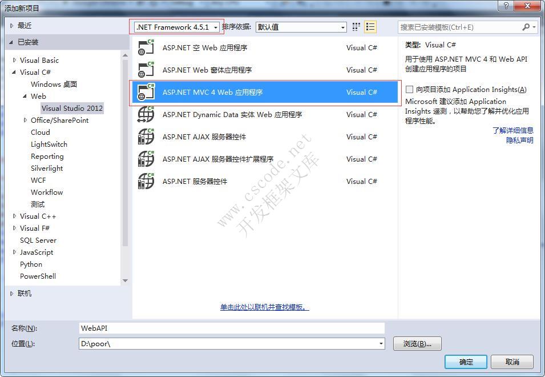The image size is (545, 377).
Task: Collapse the Web tree node
Action: pos(25,96)
